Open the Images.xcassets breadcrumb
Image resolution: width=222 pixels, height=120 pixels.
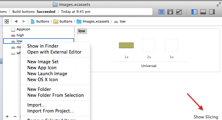tap(93, 21)
